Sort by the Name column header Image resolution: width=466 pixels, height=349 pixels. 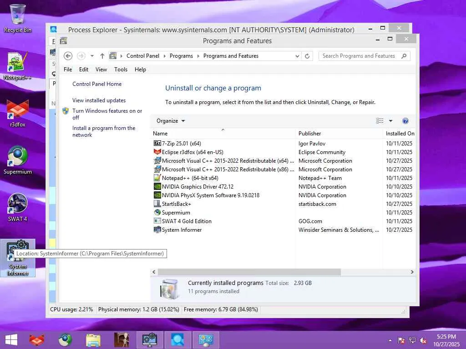click(223, 134)
